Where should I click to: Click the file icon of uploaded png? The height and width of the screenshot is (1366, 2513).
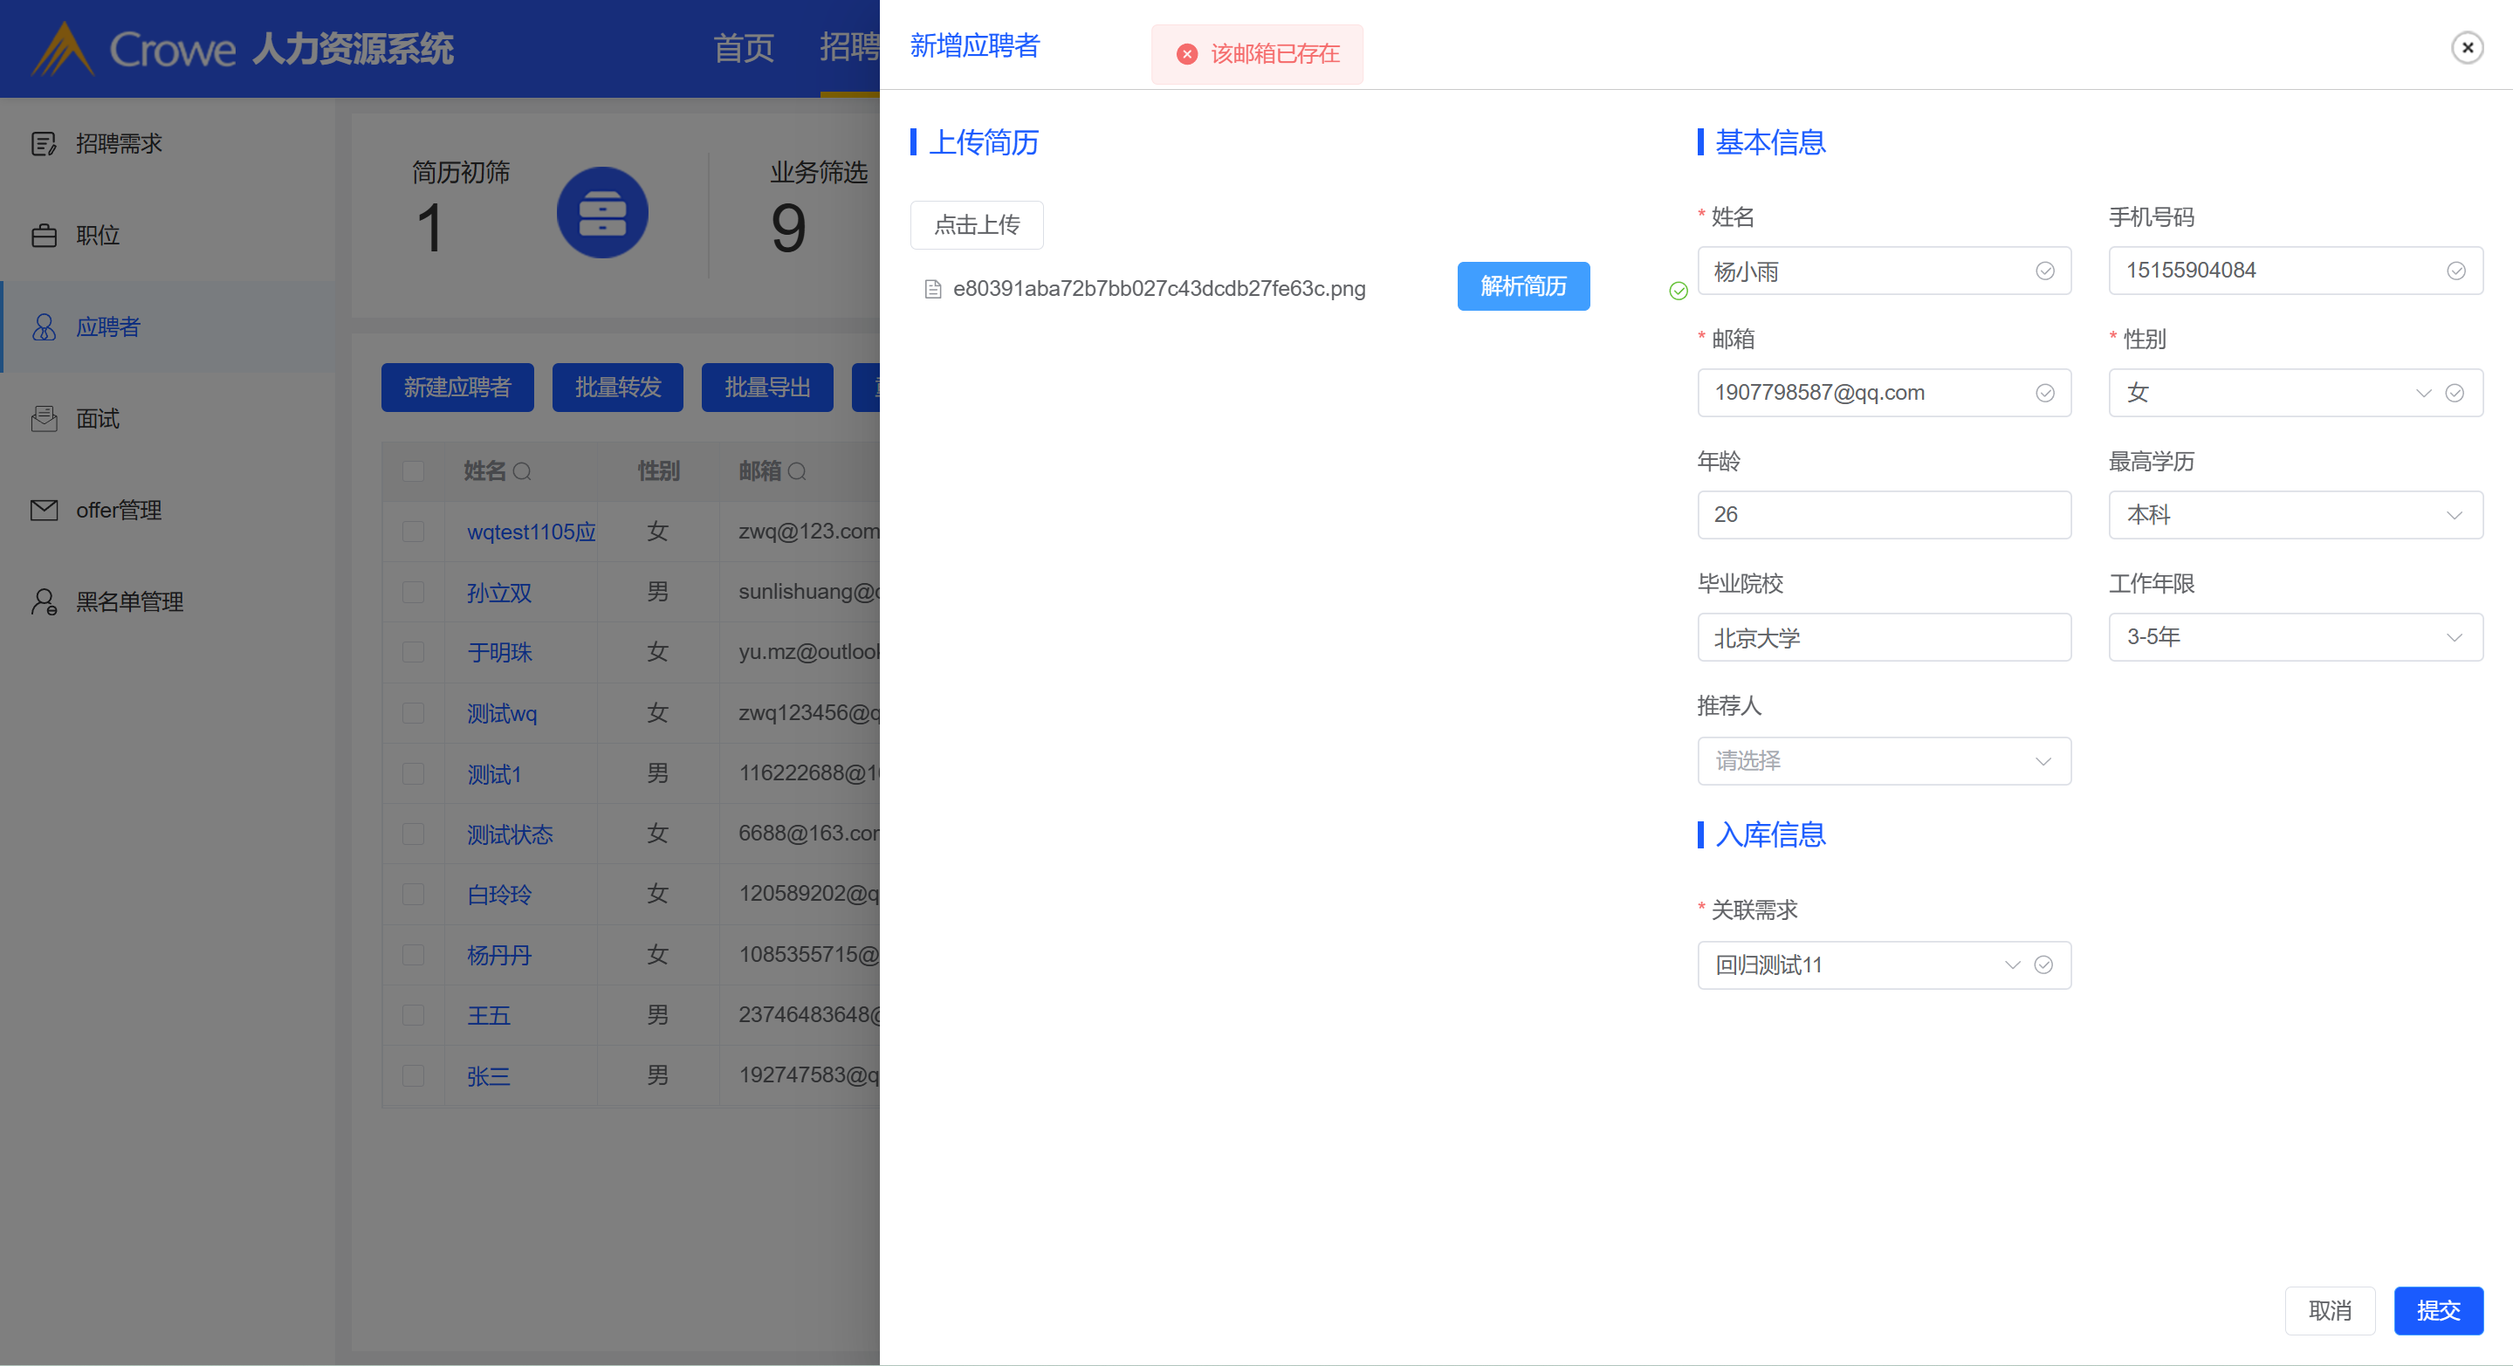(x=932, y=289)
